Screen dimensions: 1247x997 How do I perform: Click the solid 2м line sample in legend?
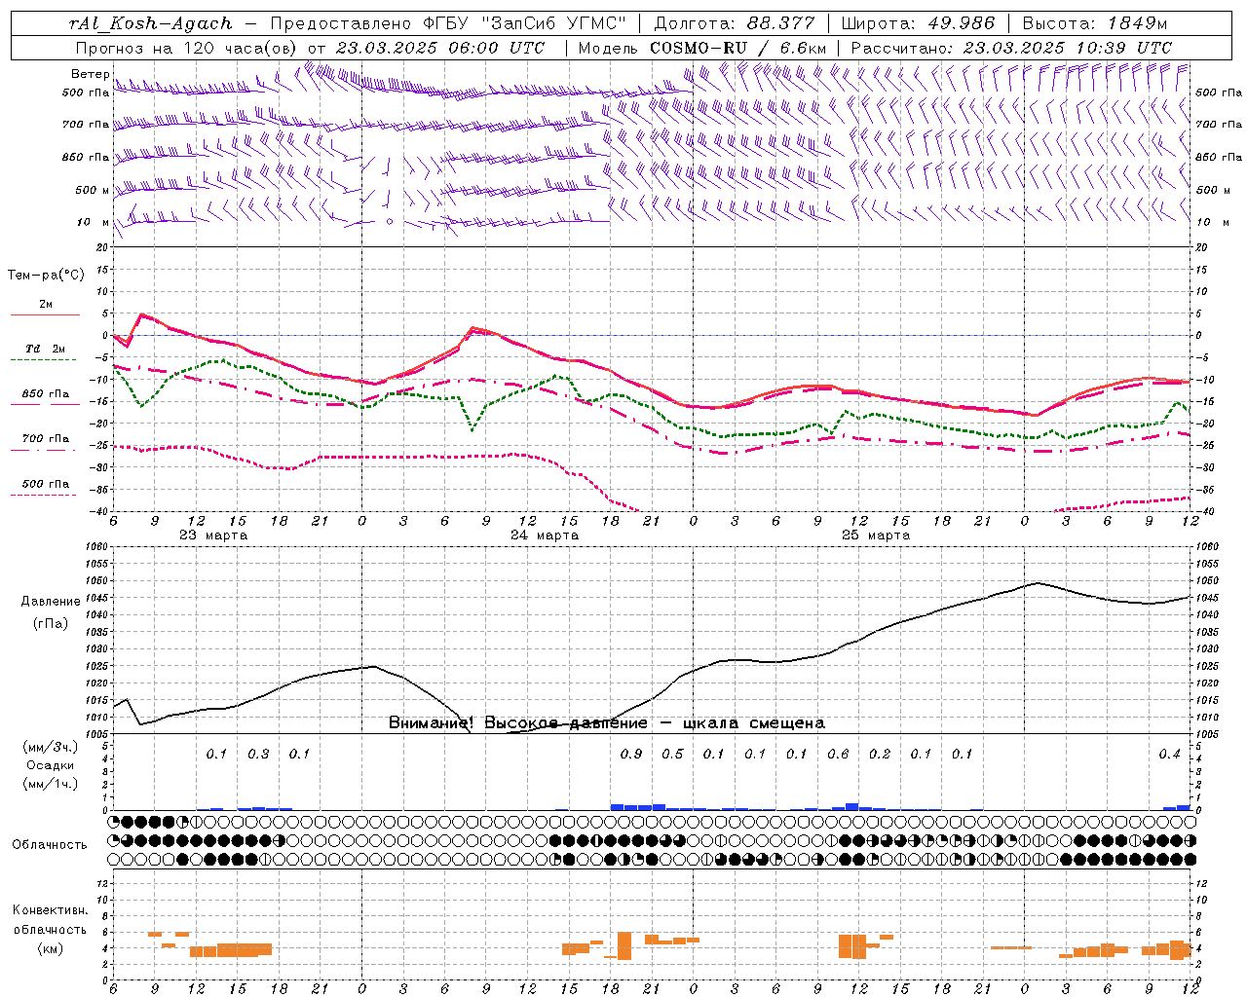coord(45,314)
